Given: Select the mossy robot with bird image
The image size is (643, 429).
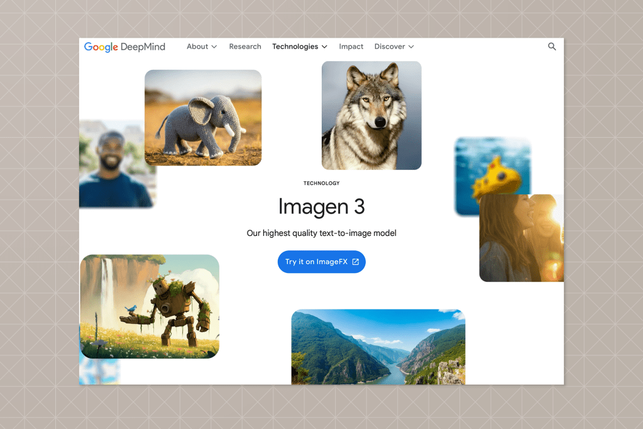Looking at the screenshot, I should (150, 306).
